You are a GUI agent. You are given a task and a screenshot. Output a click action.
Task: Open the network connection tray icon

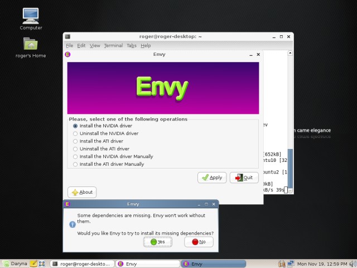(291, 264)
